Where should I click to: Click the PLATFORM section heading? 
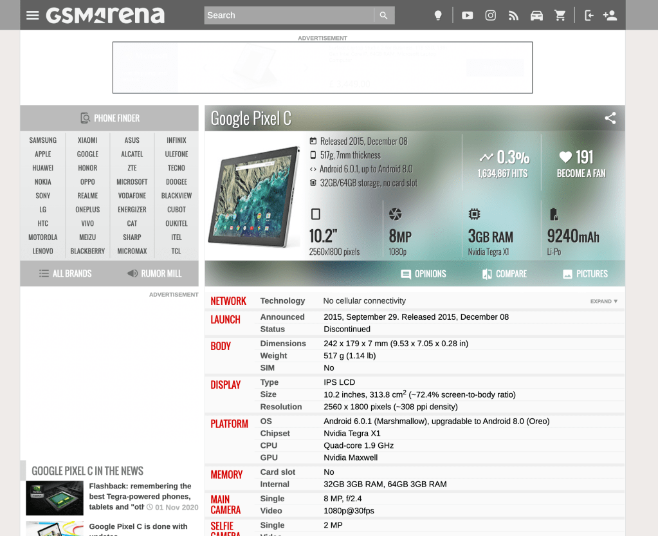(229, 423)
